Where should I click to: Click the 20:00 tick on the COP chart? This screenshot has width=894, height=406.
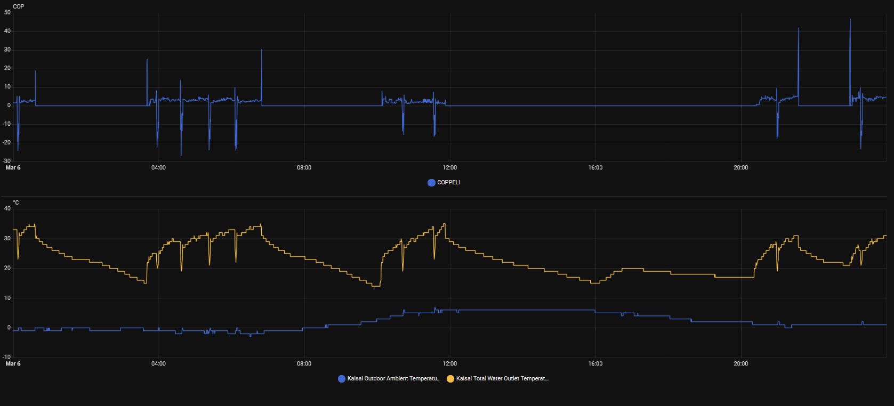(740, 168)
